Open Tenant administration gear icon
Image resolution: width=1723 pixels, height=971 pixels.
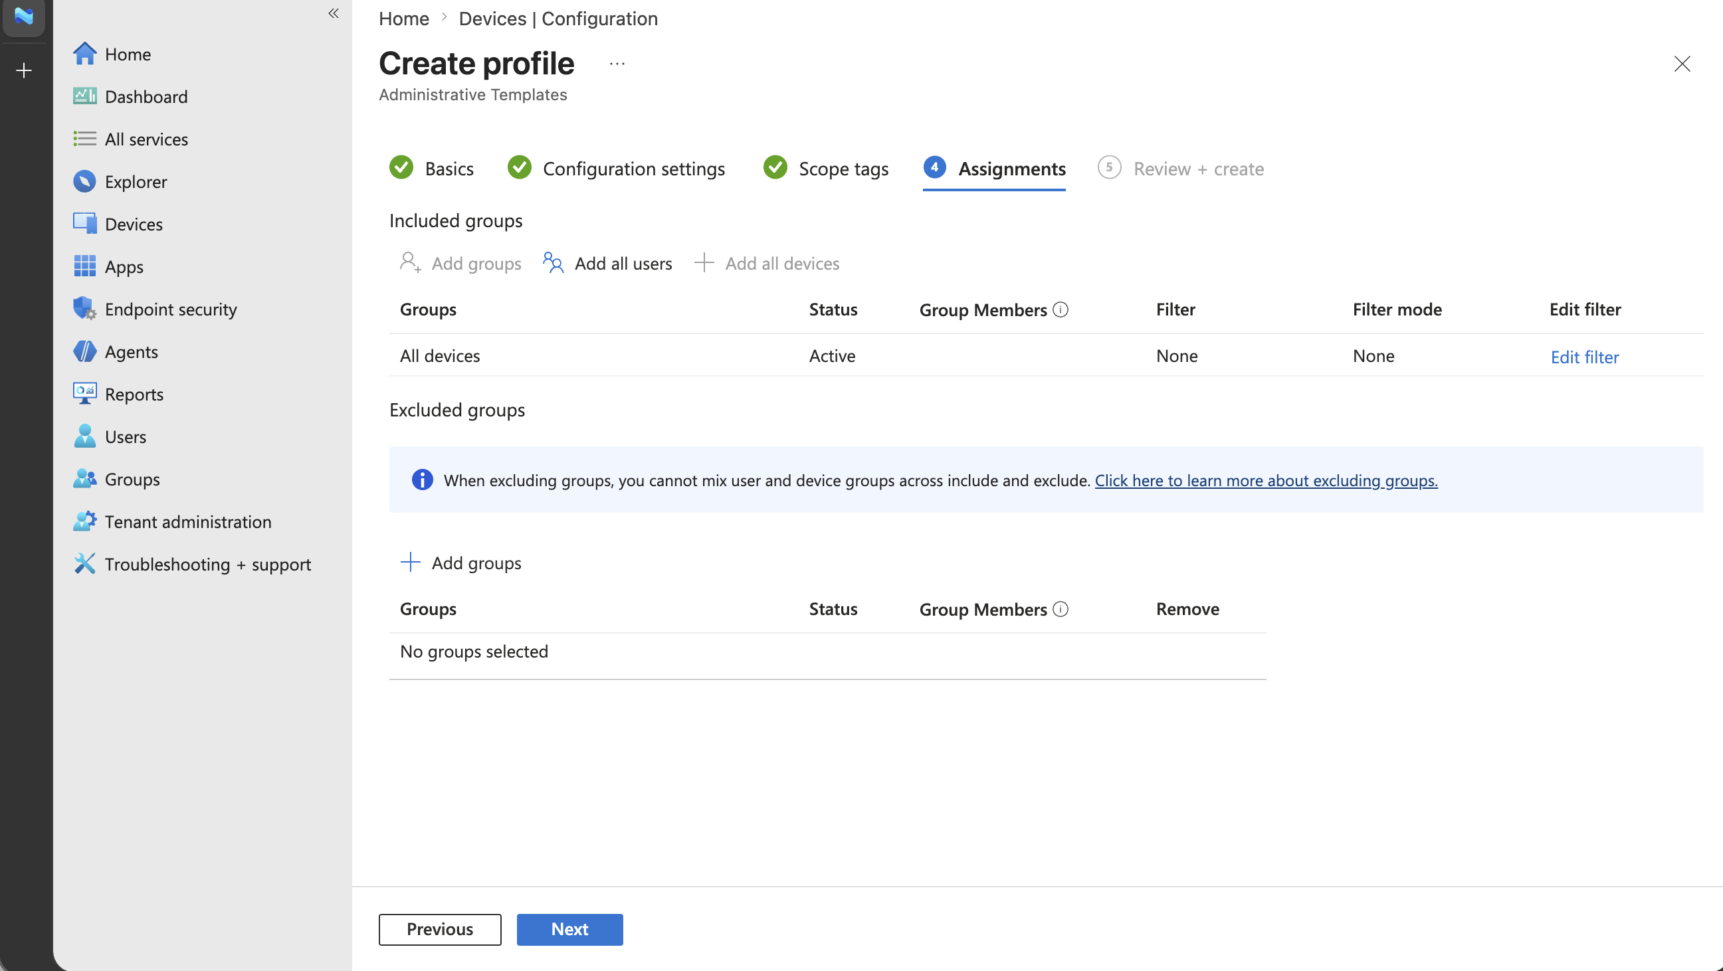point(84,521)
